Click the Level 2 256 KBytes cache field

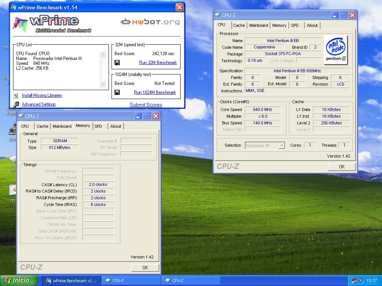[332, 123]
